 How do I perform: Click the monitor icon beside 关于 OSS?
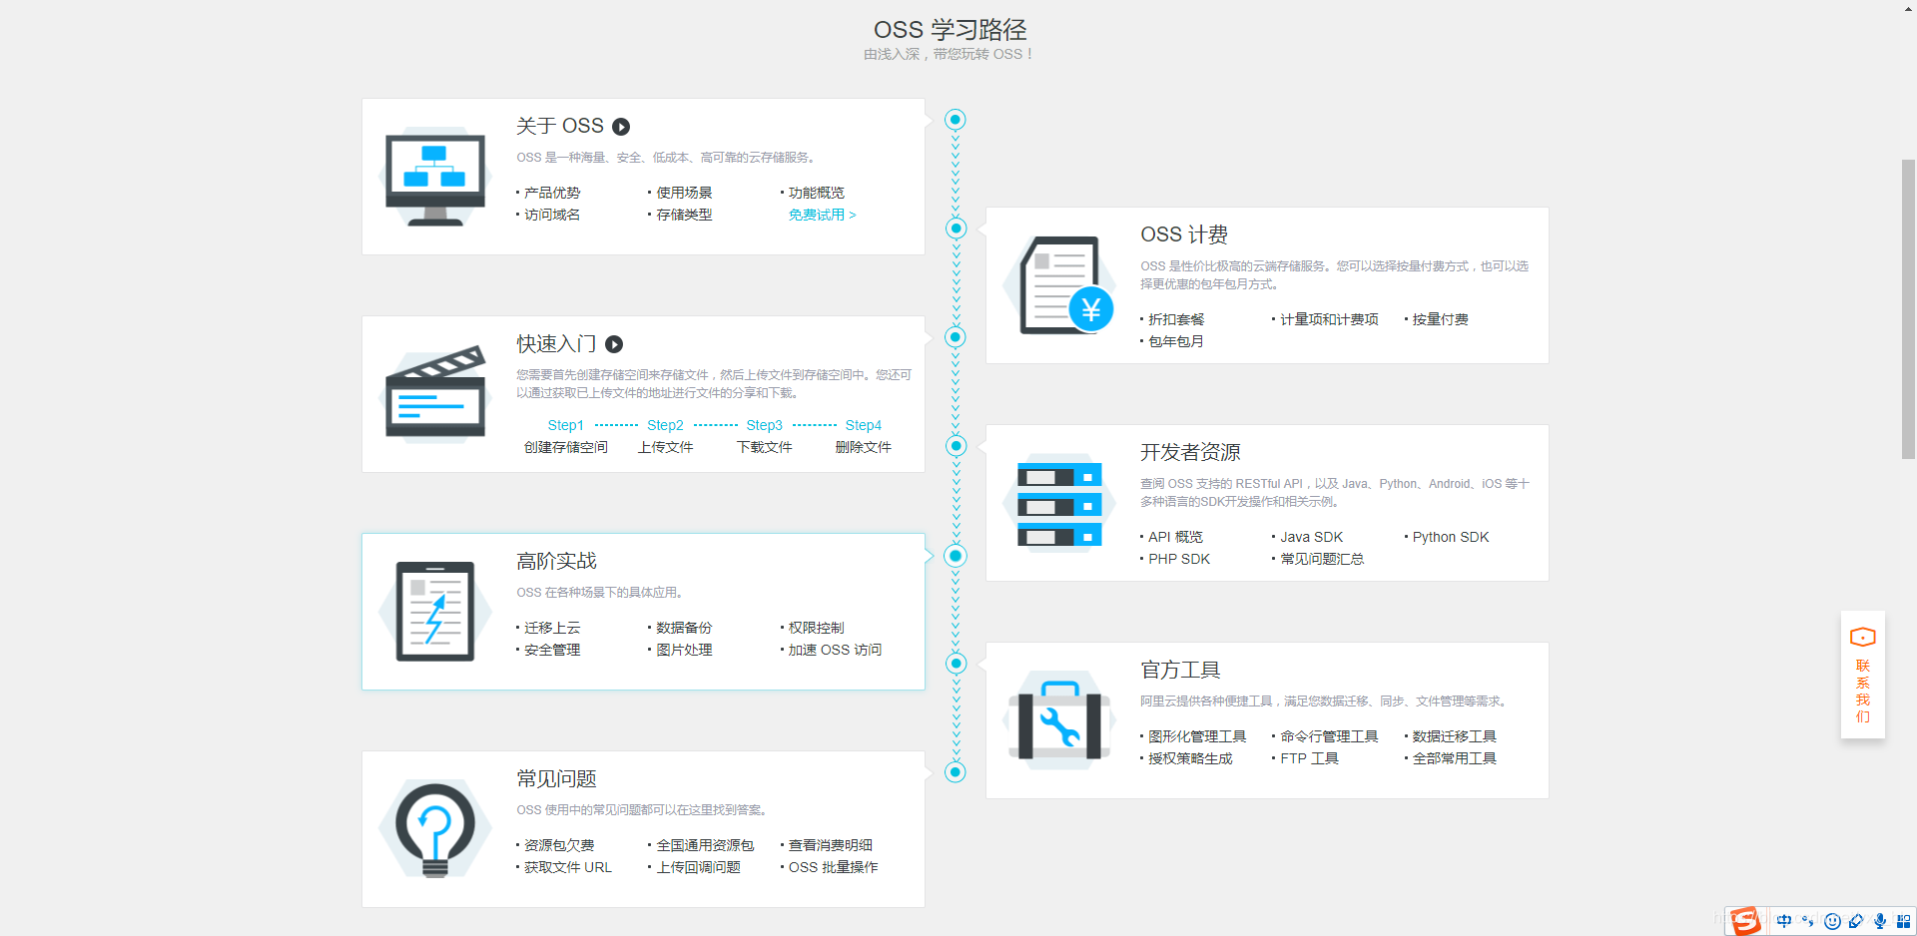(x=434, y=176)
